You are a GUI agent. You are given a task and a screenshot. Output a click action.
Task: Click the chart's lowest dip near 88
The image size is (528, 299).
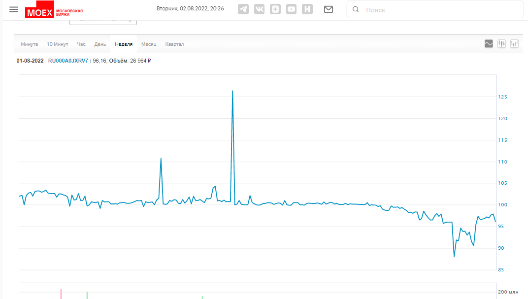point(454,256)
